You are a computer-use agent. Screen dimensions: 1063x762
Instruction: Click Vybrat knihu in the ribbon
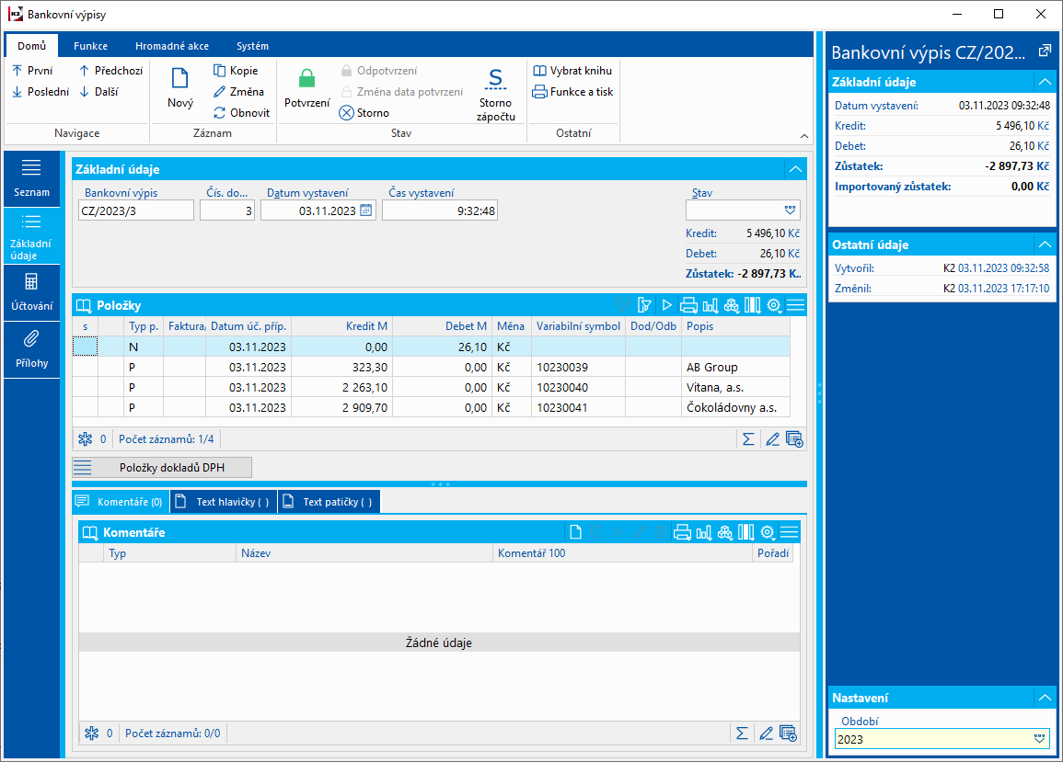coord(572,71)
